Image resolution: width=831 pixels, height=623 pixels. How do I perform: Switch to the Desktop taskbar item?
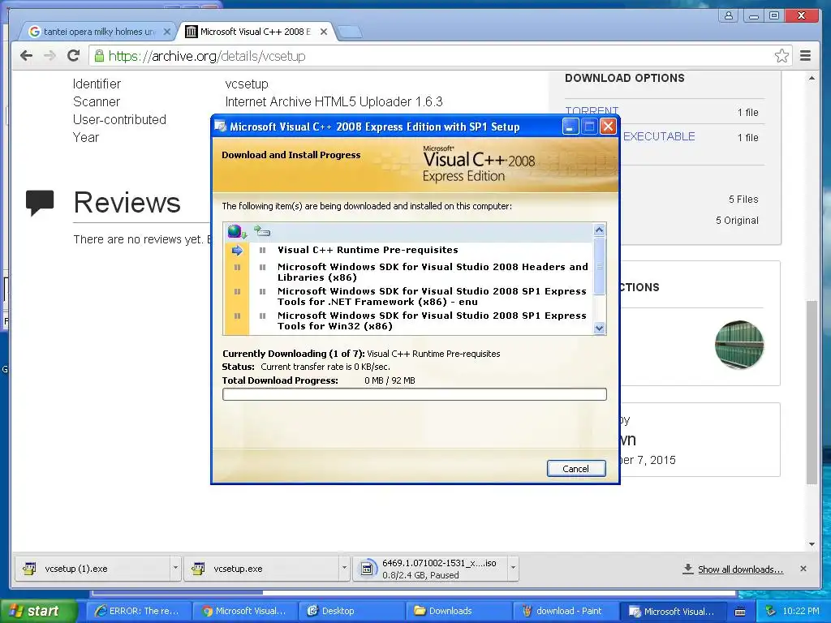click(x=351, y=611)
